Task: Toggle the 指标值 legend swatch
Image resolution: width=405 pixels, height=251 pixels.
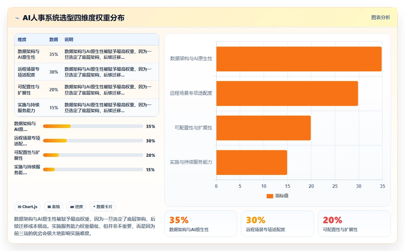Action: (270, 196)
